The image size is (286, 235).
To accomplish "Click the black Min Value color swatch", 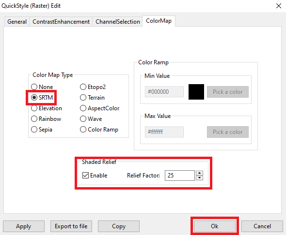I will (x=196, y=92).
